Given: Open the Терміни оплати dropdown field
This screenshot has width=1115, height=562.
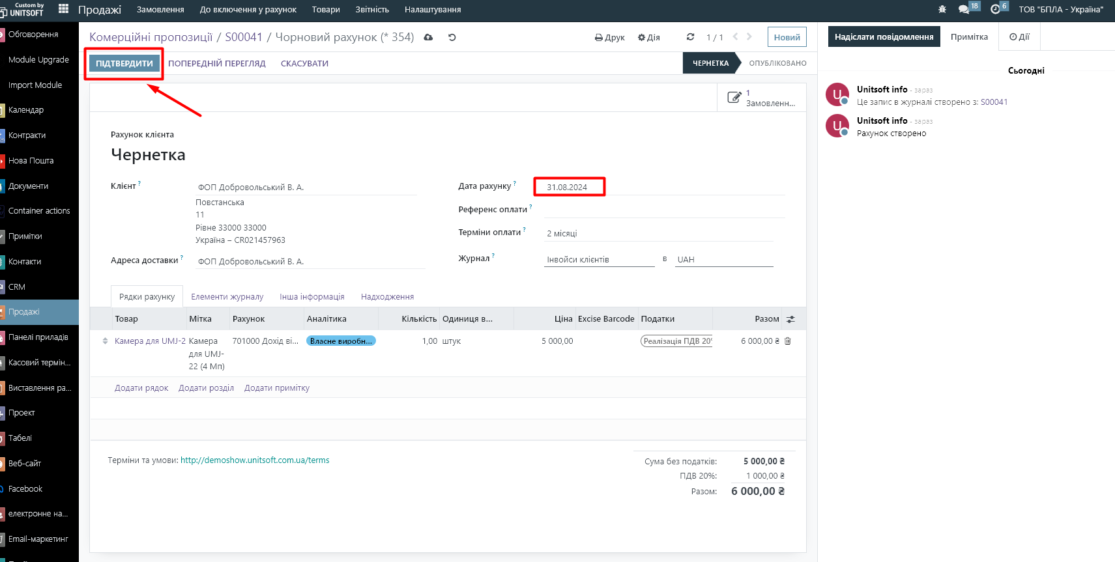Looking at the screenshot, I should click(658, 233).
